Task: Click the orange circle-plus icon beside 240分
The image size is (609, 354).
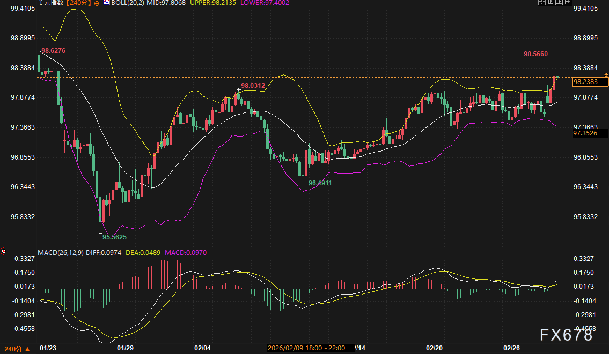Action: pos(96,3)
